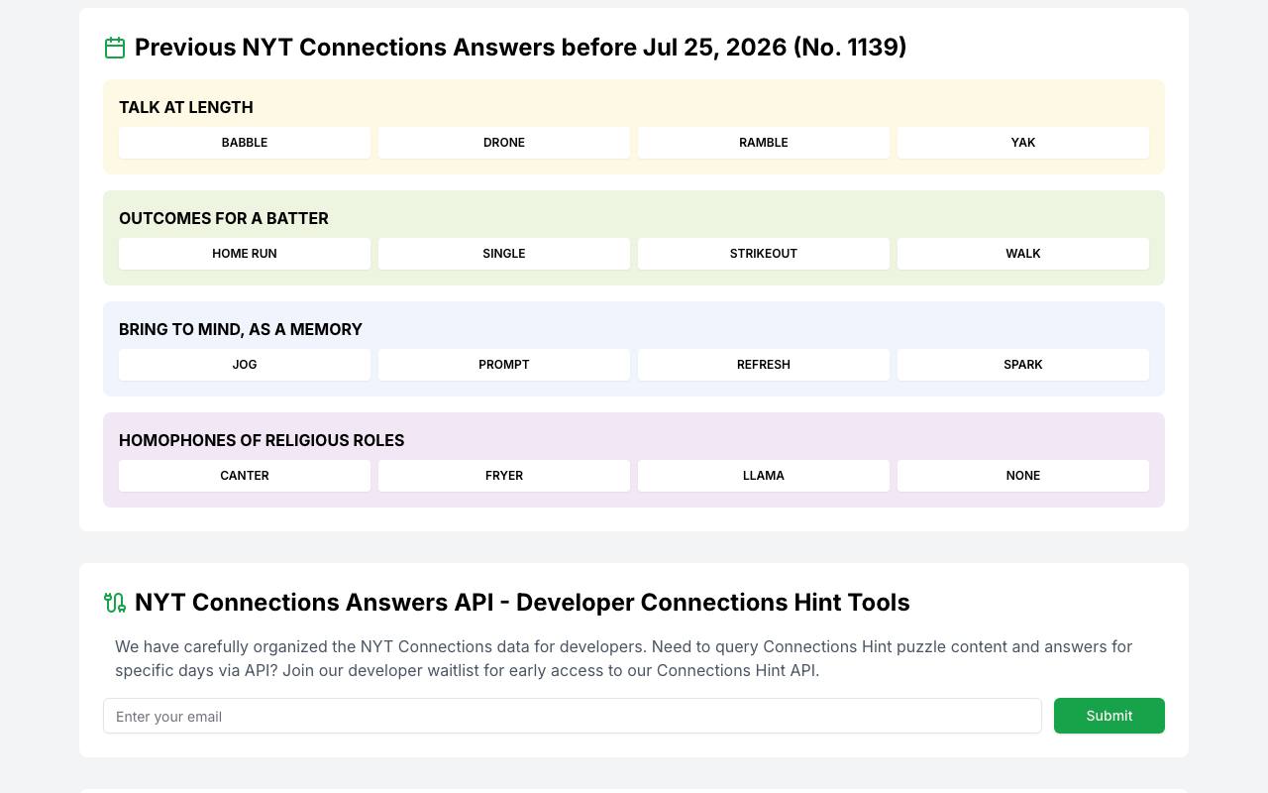Focus the Enter your email field

tap(573, 716)
